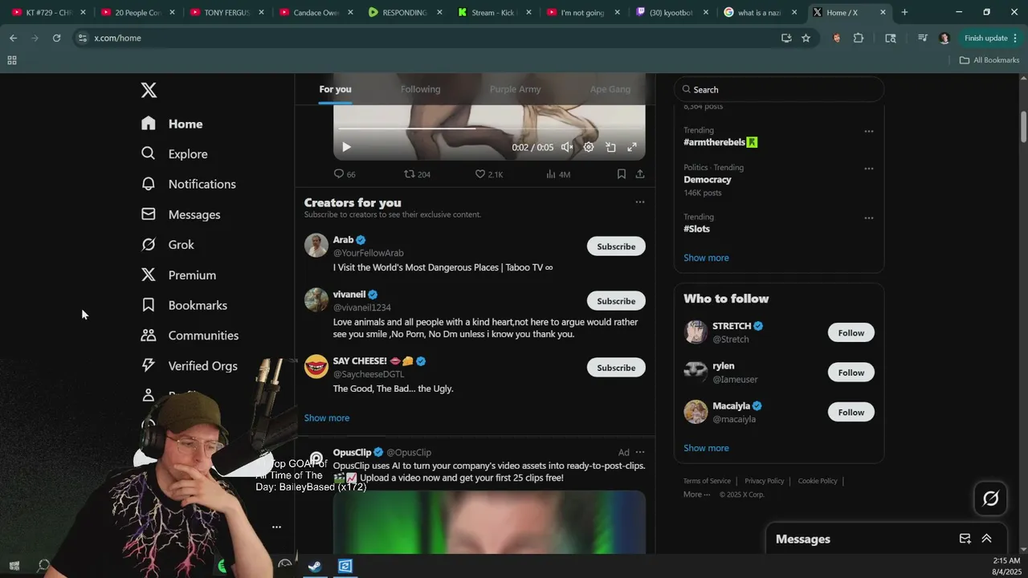Switch to the For you tab
This screenshot has height=578, width=1028.
pos(335,89)
